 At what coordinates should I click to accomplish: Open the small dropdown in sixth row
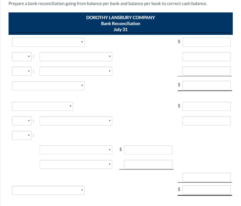[22, 121]
